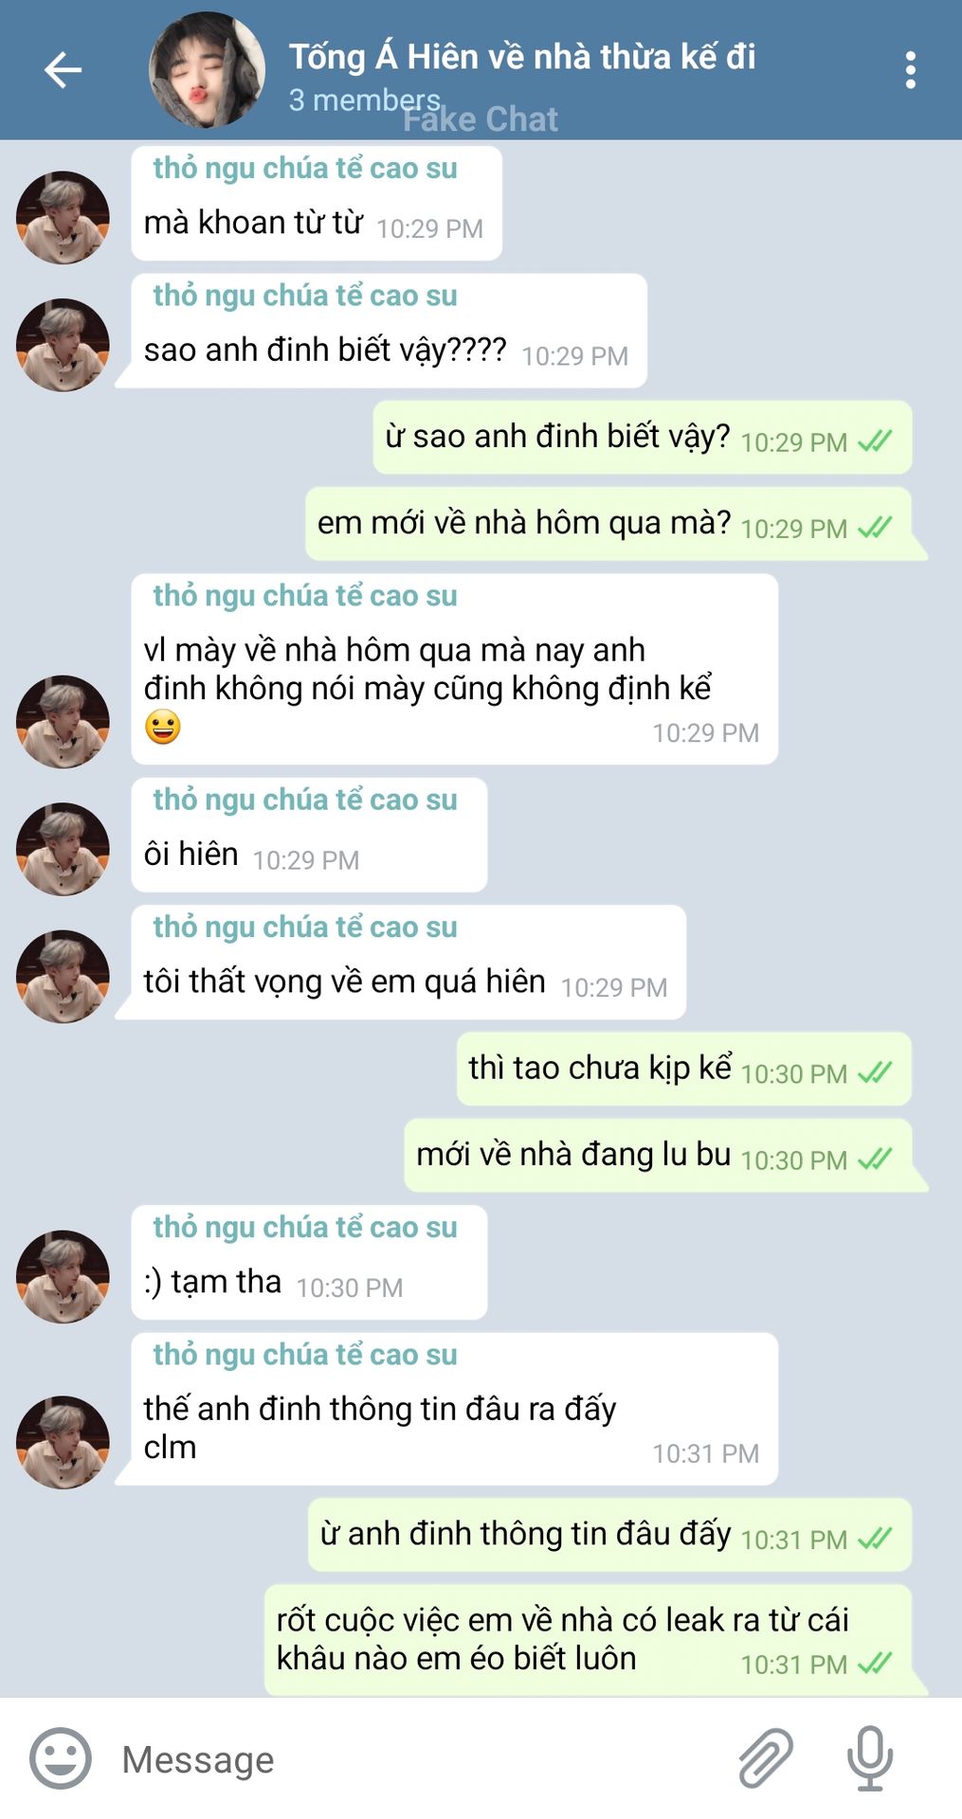Select the message 'ừ sao anh đinh biết vậy?'
Image resolution: width=962 pixels, height=1819 pixels.
tap(643, 438)
